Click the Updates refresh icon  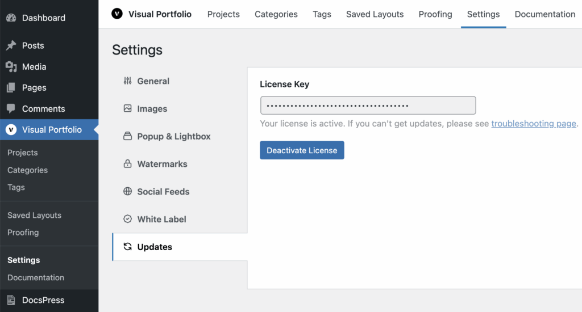coord(128,246)
